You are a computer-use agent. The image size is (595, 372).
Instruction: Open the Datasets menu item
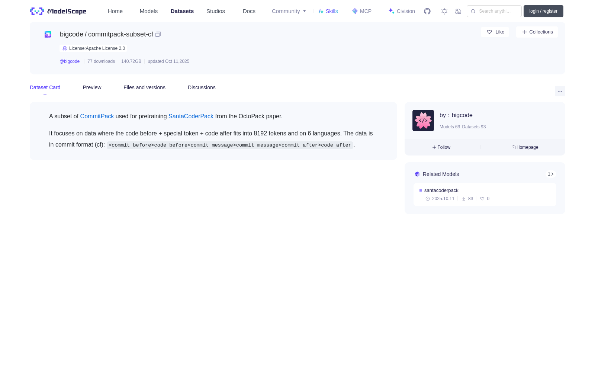pos(182,11)
